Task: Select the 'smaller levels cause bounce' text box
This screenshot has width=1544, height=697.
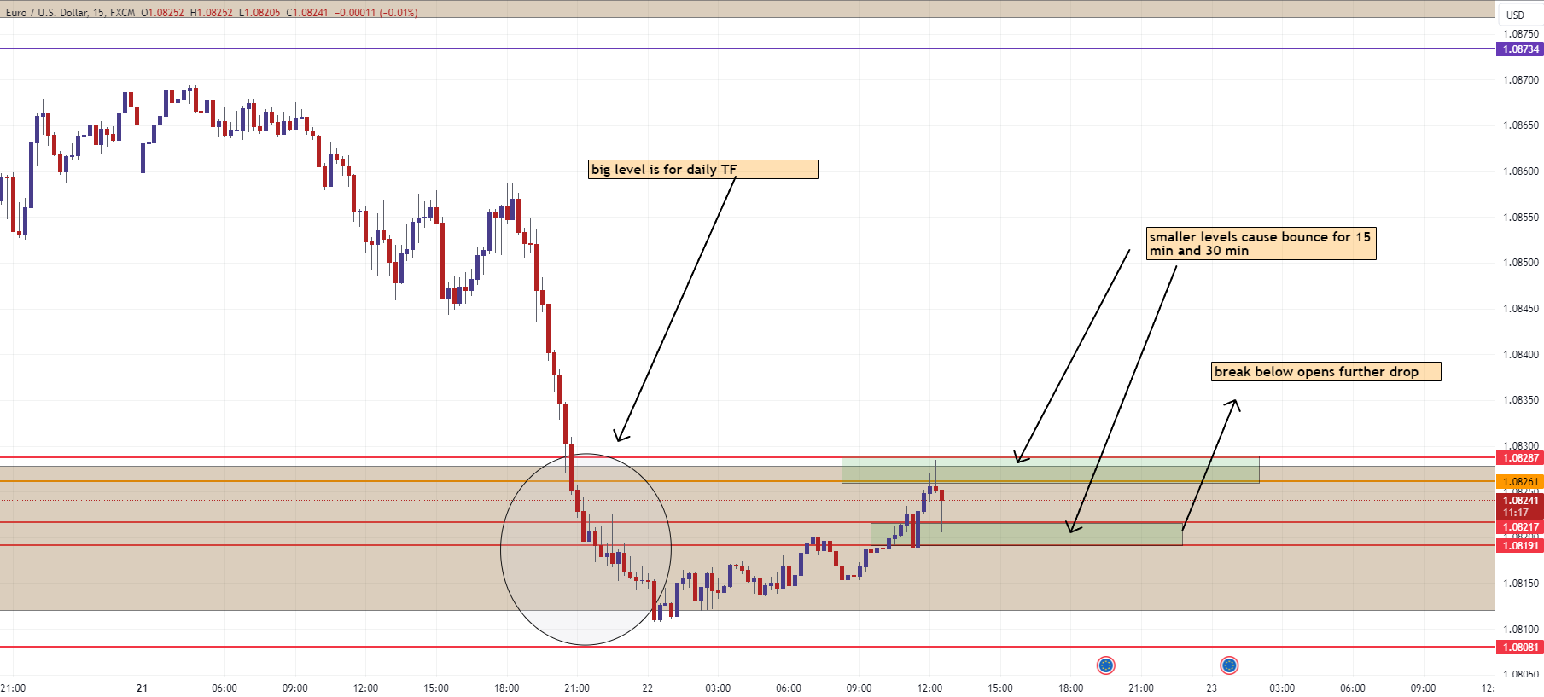Action: [1260, 244]
